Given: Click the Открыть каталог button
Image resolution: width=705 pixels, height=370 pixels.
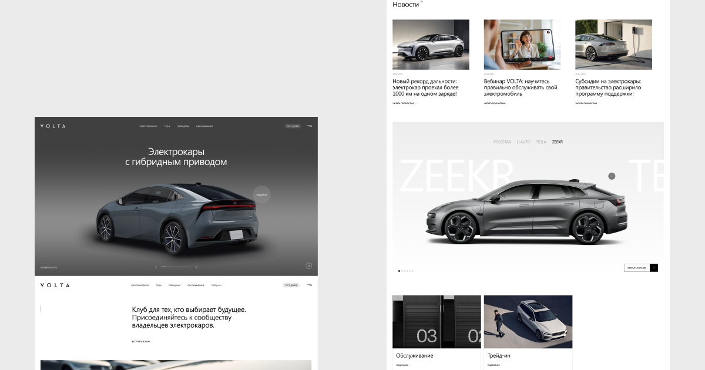Looking at the screenshot, I should [637, 268].
